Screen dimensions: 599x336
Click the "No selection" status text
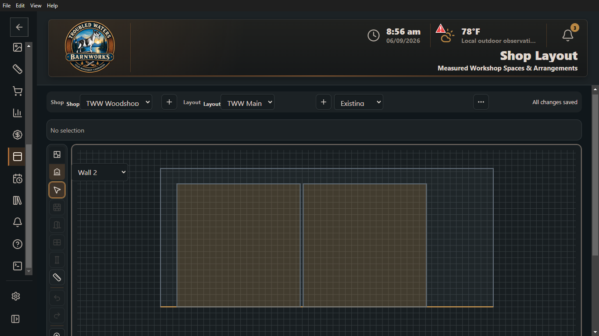pos(68,130)
